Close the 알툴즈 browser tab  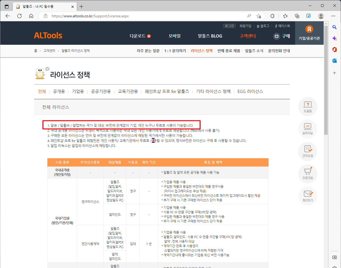pyautogui.click(x=73, y=6)
